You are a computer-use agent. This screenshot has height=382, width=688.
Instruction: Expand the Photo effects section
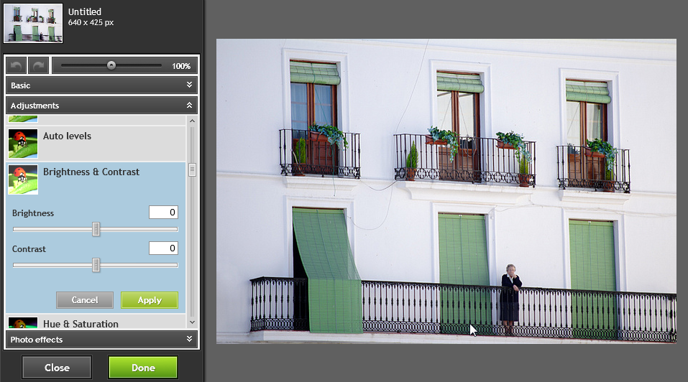pyautogui.click(x=102, y=340)
